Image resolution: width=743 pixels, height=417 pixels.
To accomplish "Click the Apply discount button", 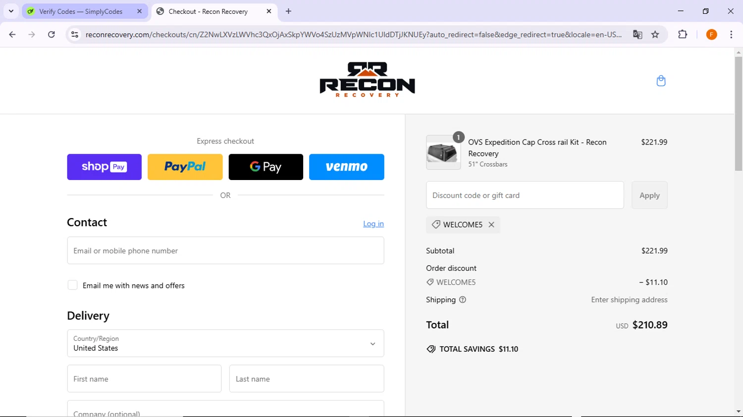I will pos(649,195).
